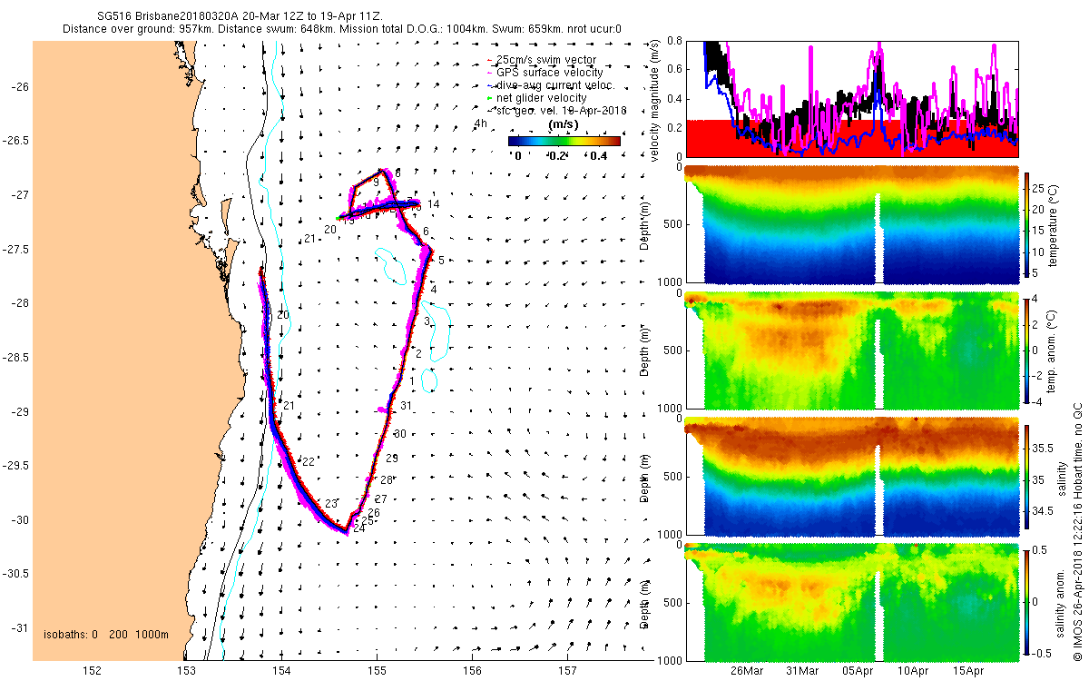
Task: Click the velocity magnitude time-series plot
Action: pos(852,98)
